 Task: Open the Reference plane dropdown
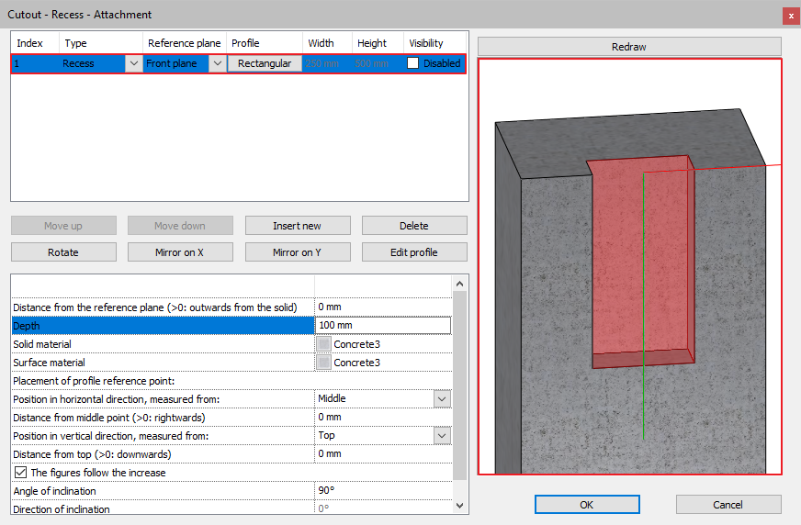(x=217, y=63)
